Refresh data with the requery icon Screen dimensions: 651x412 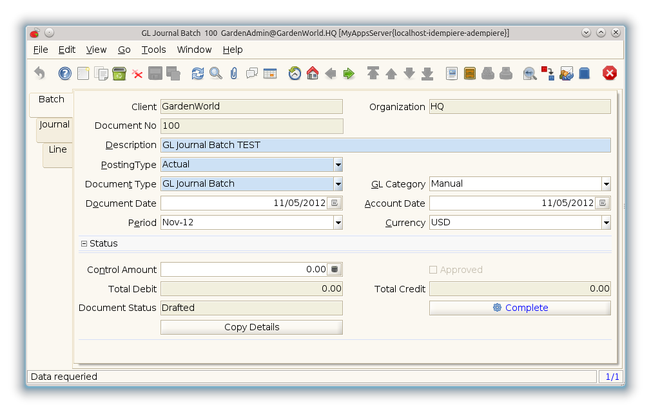click(x=198, y=73)
